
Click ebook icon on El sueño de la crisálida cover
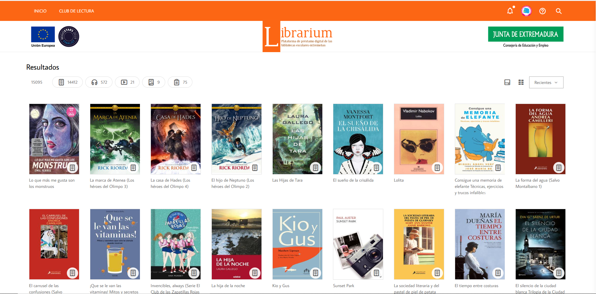376,168
